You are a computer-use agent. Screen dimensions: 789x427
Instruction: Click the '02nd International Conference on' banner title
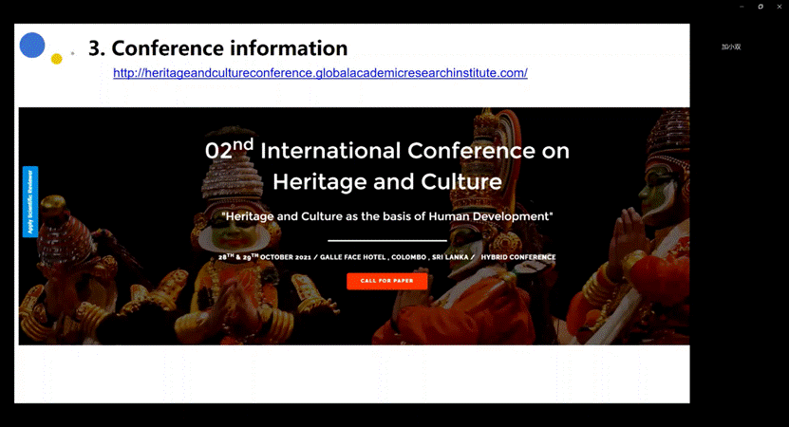click(x=387, y=150)
